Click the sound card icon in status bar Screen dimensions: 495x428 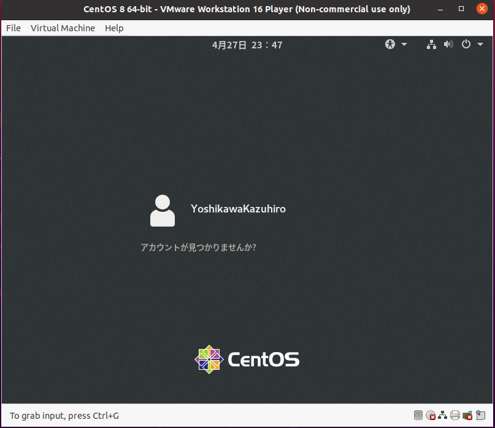click(x=467, y=415)
